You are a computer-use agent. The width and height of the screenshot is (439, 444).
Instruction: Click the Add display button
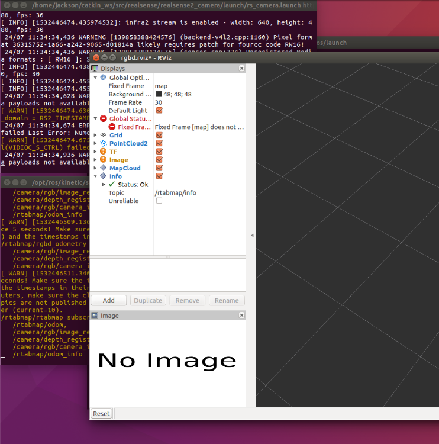(109, 300)
